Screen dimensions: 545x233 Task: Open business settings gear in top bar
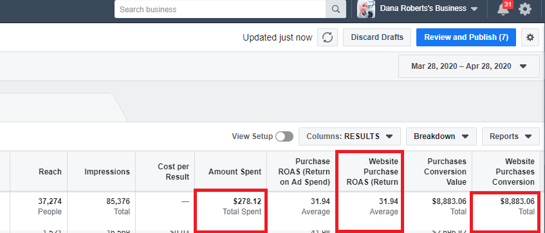click(525, 10)
